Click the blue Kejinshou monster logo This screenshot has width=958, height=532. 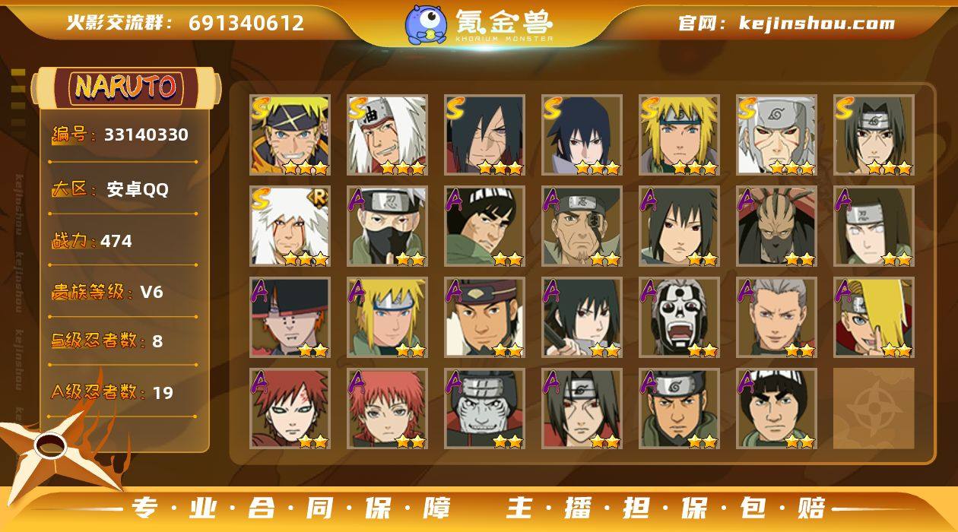point(426,24)
